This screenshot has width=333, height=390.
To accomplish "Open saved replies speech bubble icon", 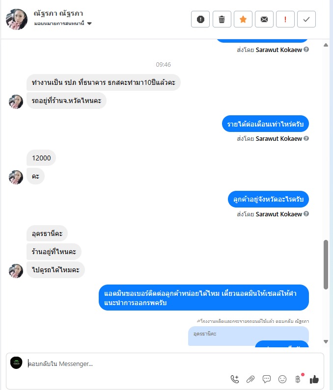I will 267,379.
